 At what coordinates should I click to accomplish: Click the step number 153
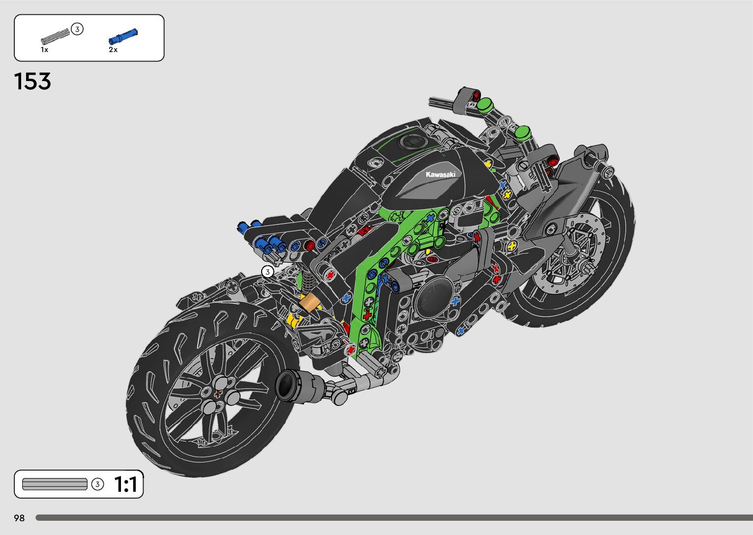(x=32, y=82)
